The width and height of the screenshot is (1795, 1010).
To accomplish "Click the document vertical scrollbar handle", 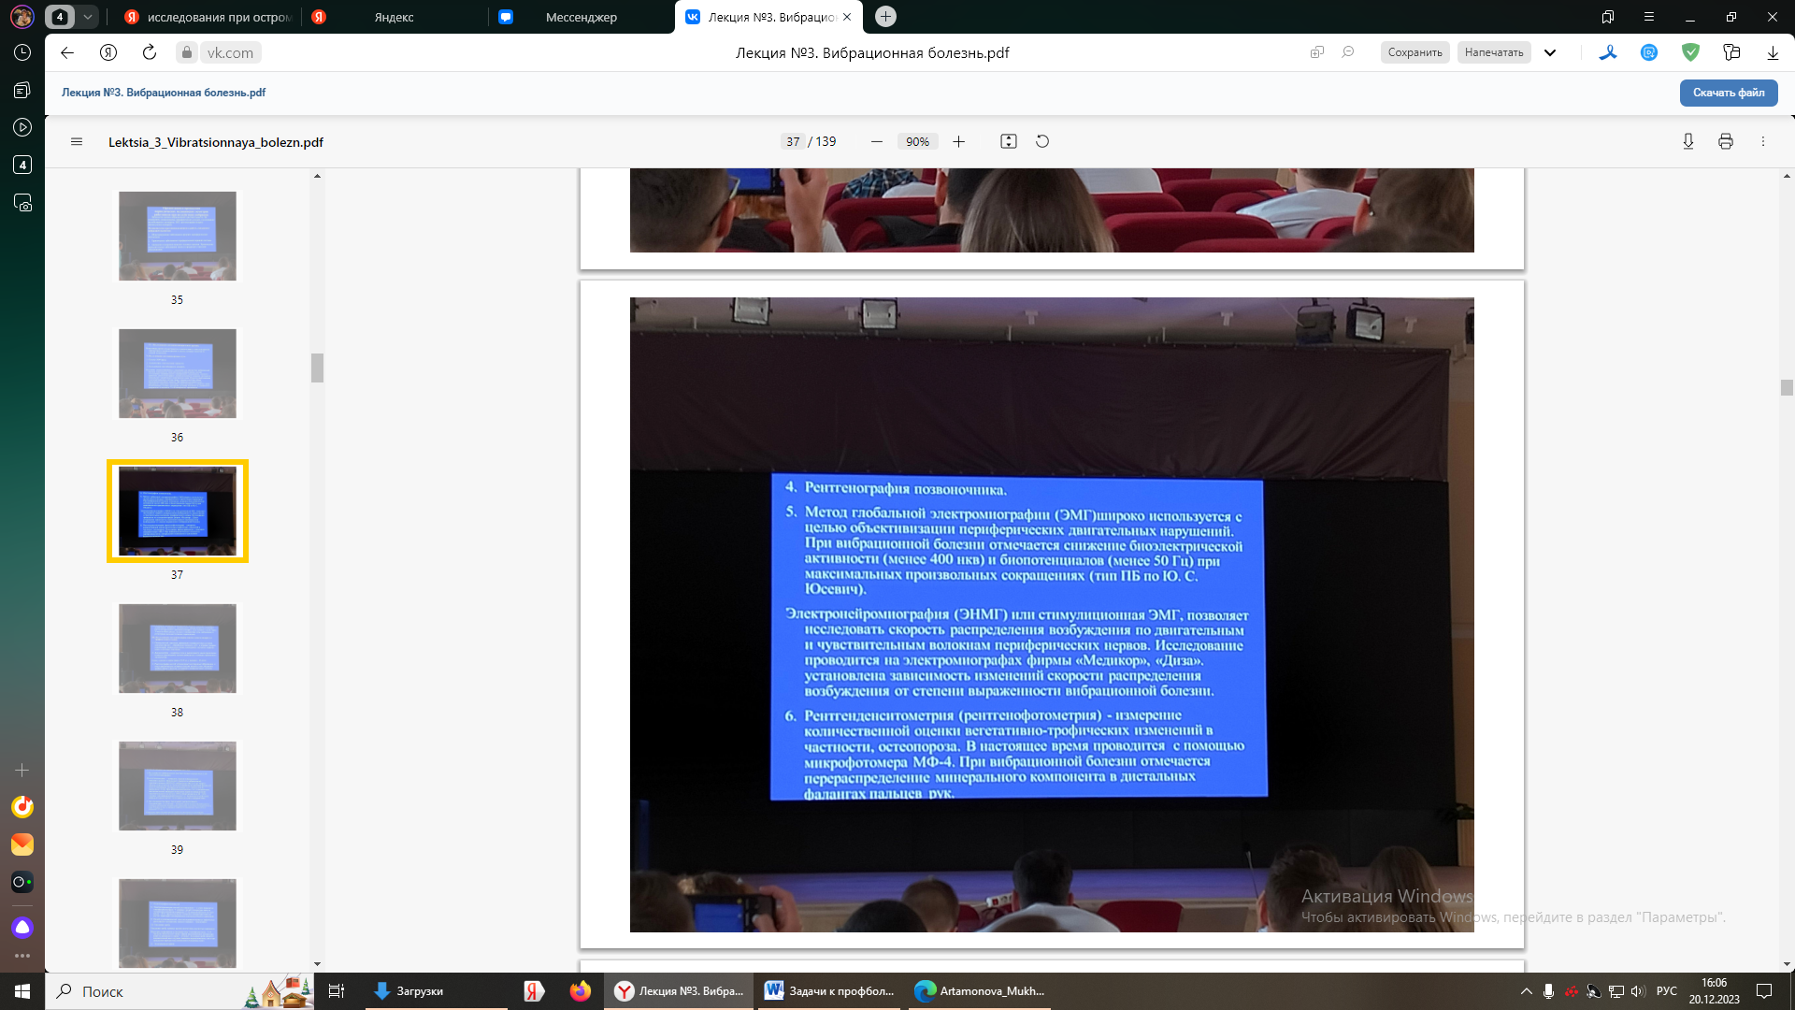I will 1787,387.
